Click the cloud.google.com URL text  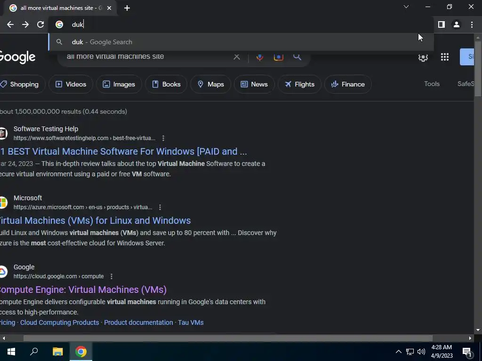pos(58,276)
